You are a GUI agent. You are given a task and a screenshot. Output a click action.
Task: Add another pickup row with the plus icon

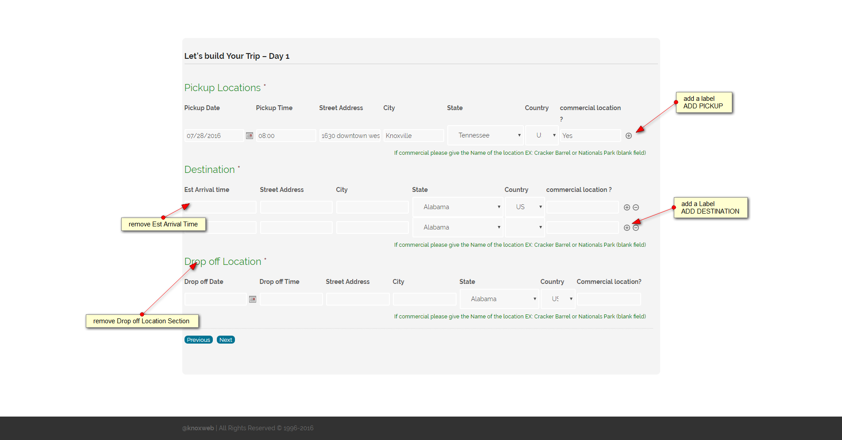tap(629, 136)
